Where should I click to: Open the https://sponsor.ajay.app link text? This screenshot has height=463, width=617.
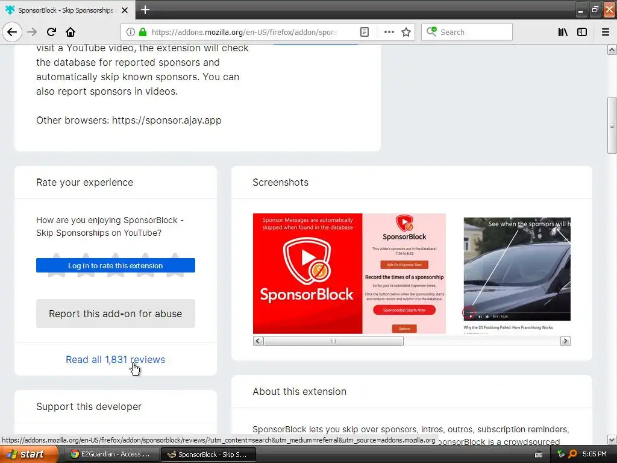[x=167, y=120]
